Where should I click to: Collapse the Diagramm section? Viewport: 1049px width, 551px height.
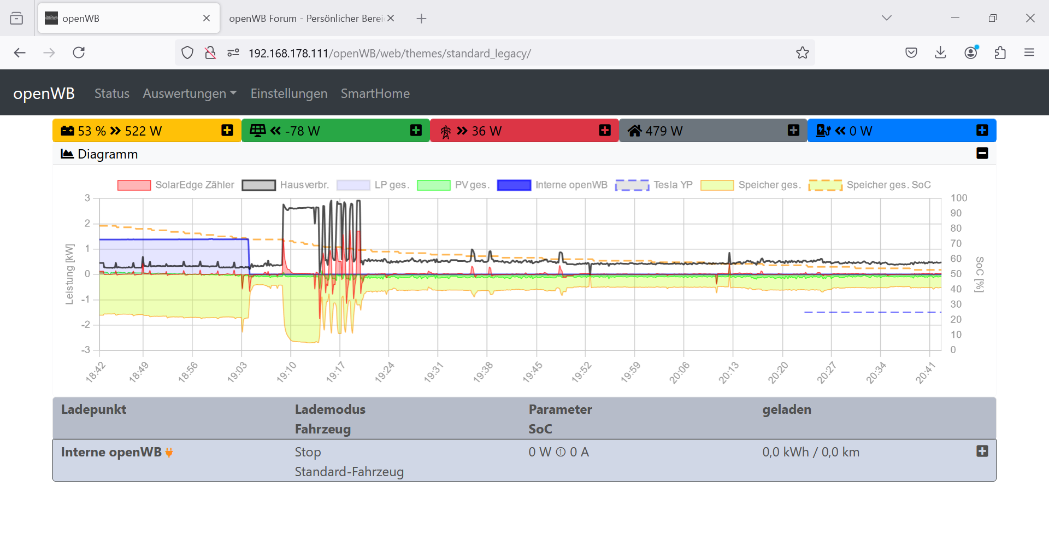tap(982, 154)
